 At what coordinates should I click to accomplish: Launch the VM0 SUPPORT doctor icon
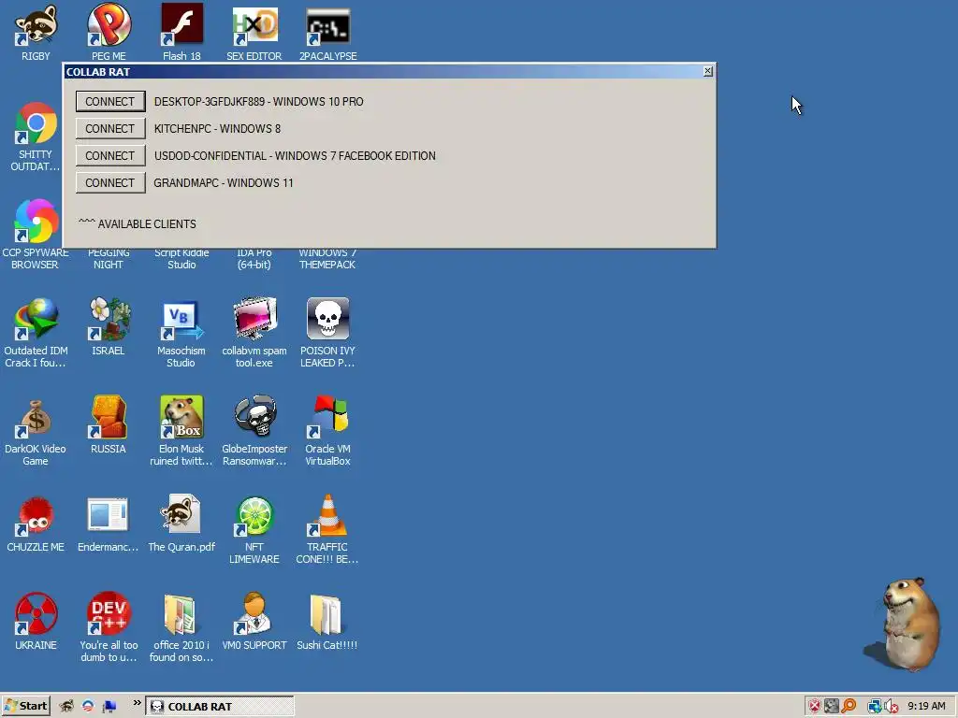254,613
